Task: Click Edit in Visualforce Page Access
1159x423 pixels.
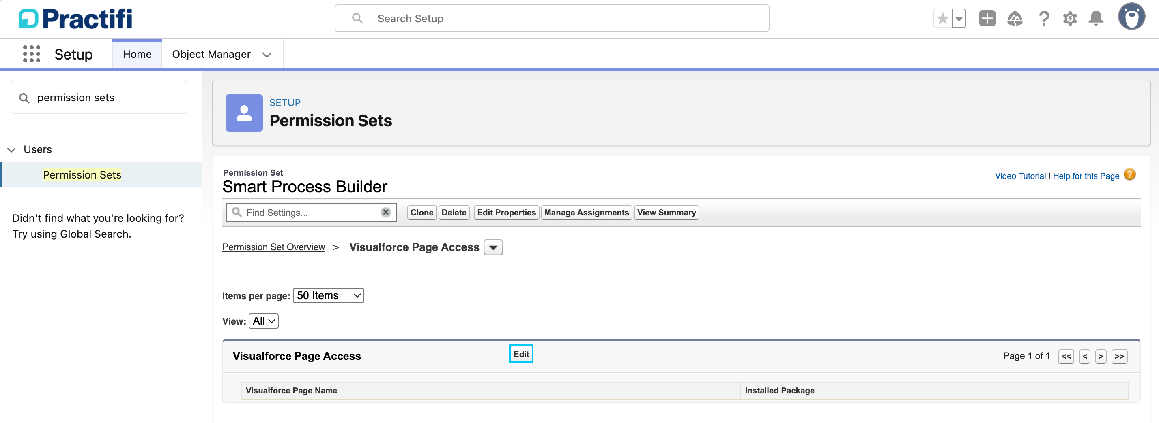Action: point(521,354)
